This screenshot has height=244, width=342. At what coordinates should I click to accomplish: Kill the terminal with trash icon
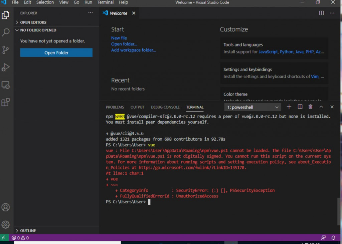pyautogui.click(x=310, y=107)
